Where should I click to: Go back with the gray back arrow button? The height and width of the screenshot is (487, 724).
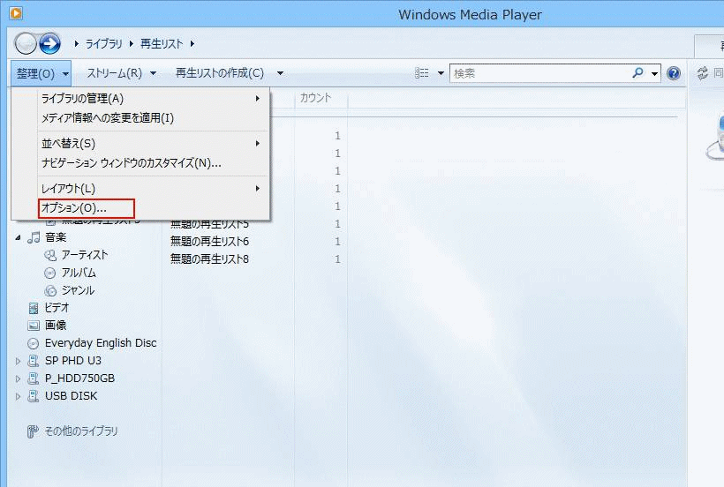click(26, 44)
